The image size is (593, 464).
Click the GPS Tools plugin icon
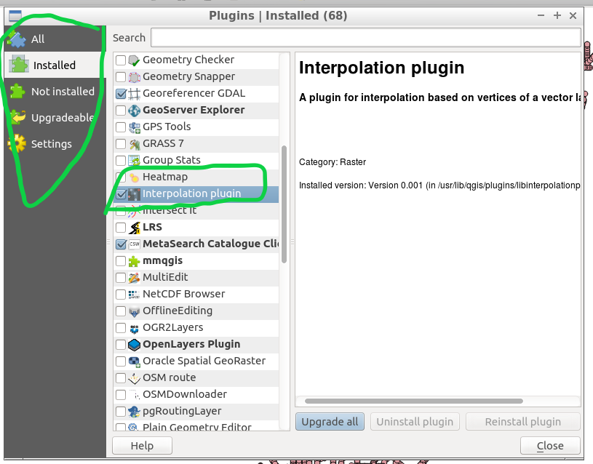click(134, 127)
